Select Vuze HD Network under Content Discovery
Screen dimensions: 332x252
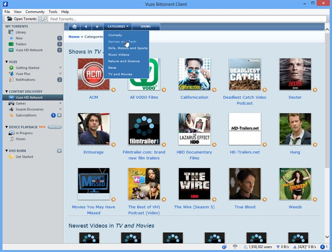33,98
